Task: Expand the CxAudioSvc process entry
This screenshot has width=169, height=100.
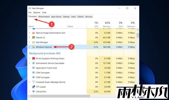Action: coord(30,91)
